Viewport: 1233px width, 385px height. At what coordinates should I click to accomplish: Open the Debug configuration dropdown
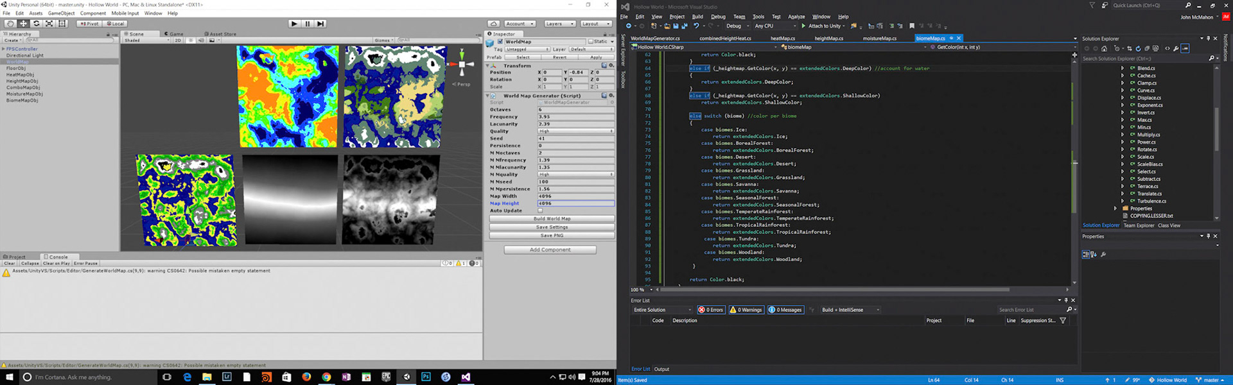coord(737,26)
